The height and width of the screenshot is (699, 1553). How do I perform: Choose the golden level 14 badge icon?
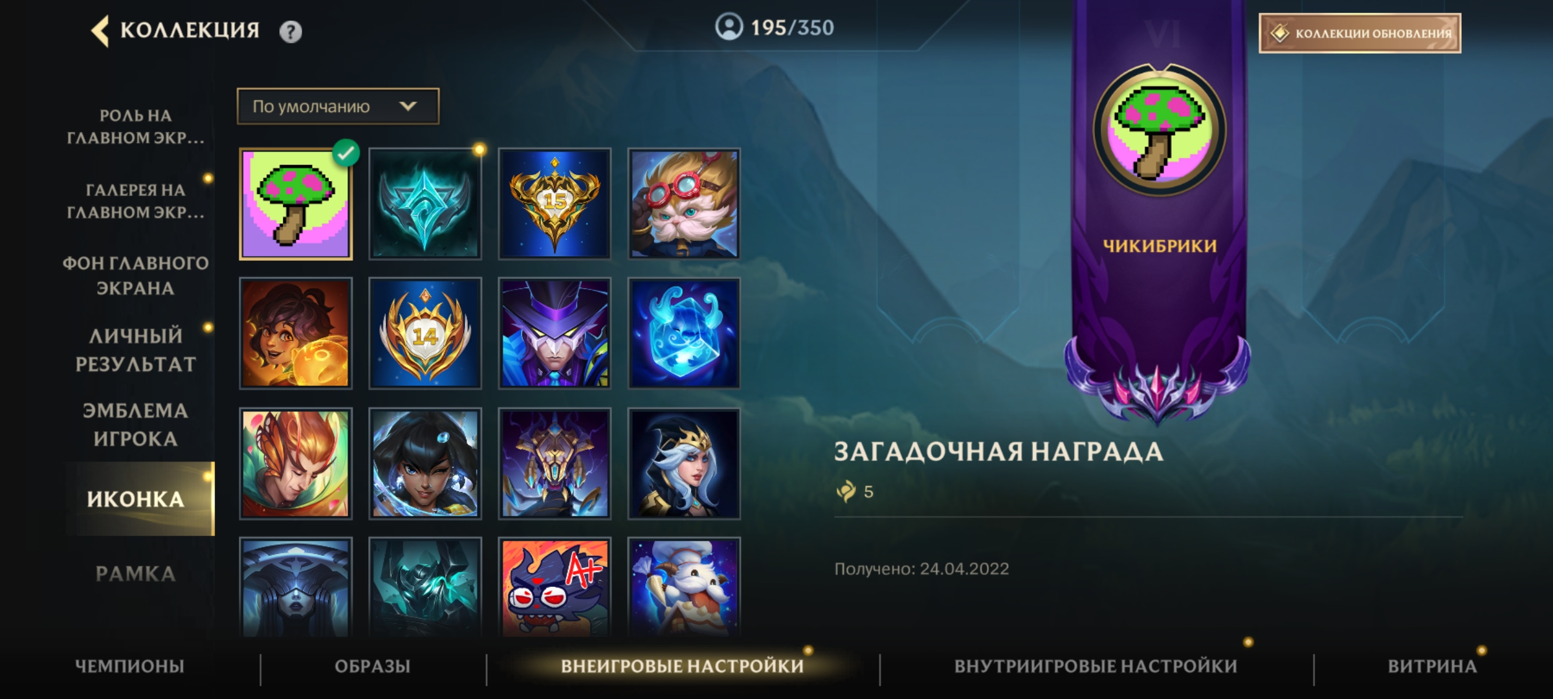(425, 333)
